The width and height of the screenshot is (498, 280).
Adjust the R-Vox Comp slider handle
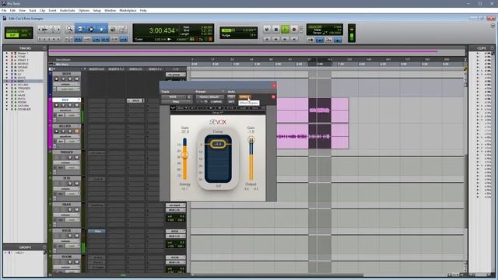coord(218,144)
